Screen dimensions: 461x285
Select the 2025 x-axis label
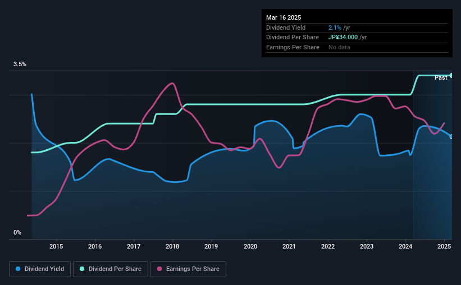click(x=444, y=246)
